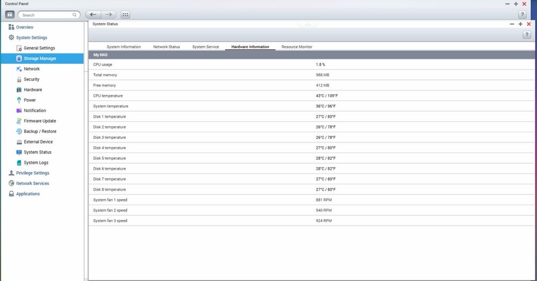This screenshot has height=281, width=537.
Task: Select the System fan 2 speed value 940 RPM
Action: 324,211
